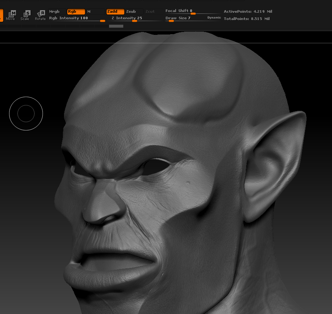The width and height of the screenshot is (332, 314).
Task: Switch to Zsub sculpt mode
Action: pyautogui.click(x=134, y=11)
